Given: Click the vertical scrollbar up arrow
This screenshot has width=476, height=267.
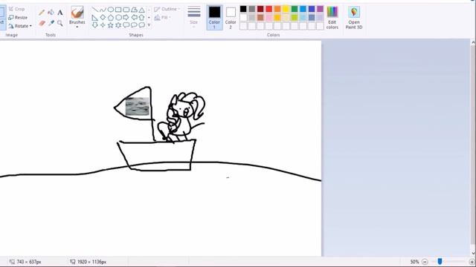Looking at the screenshot, I should [x=473, y=43].
